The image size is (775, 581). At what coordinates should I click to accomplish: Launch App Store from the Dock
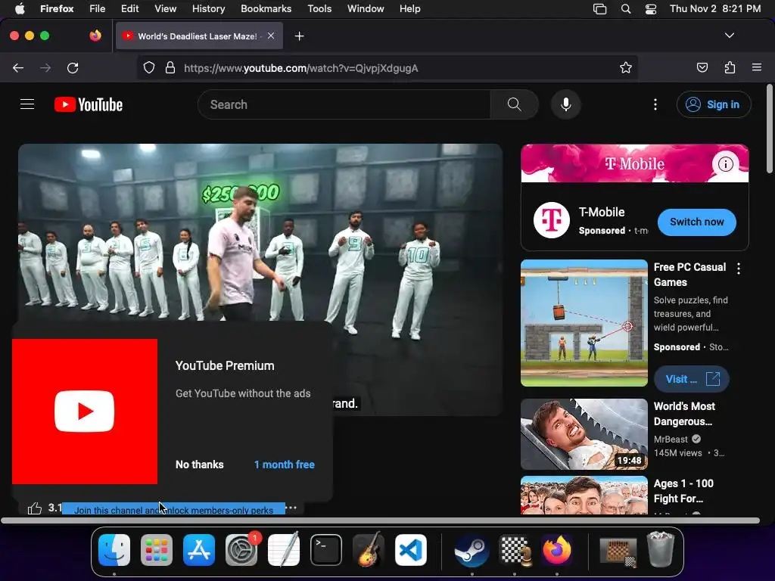(199, 550)
